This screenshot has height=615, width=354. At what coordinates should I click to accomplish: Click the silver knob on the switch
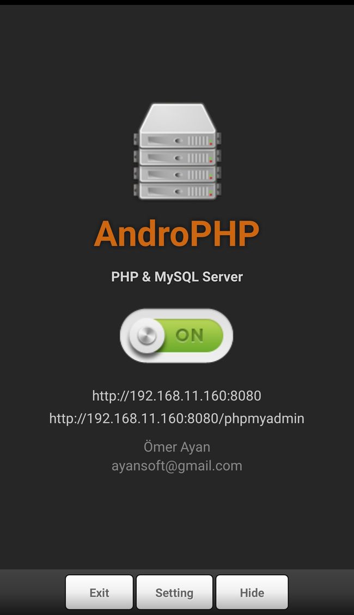[147, 336]
